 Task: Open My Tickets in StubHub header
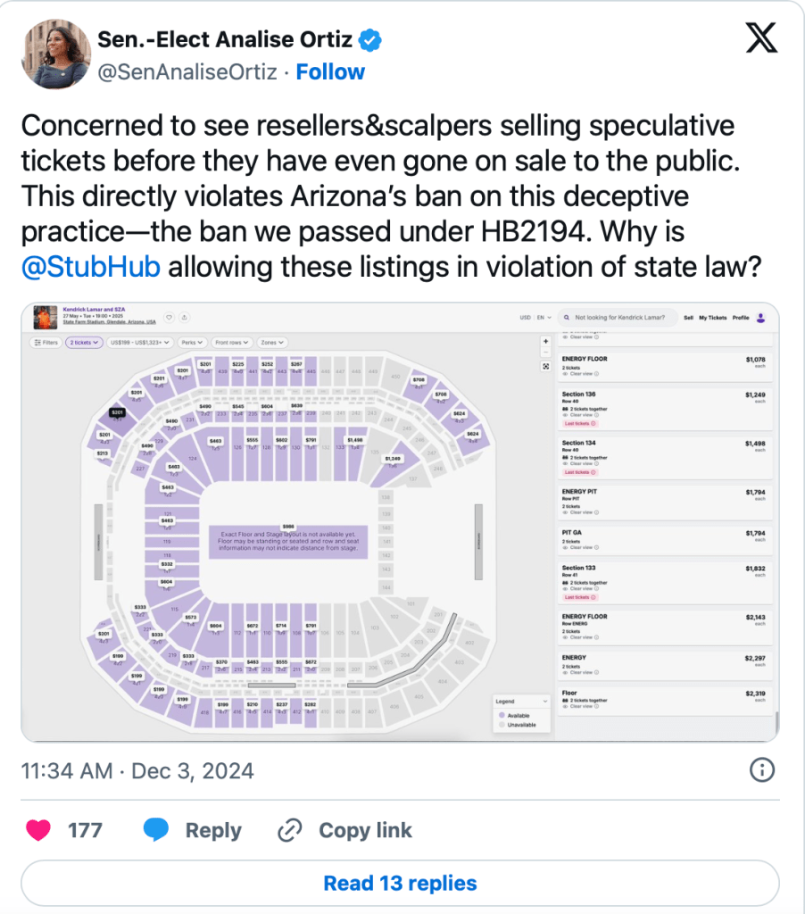click(712, 318)
